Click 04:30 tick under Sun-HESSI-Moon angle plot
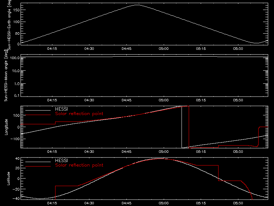Viewport: 274px width, 206px height. tap(89, 100)
